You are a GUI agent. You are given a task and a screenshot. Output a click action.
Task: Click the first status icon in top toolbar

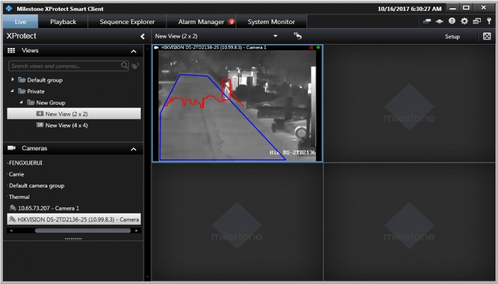pos(427,22)
